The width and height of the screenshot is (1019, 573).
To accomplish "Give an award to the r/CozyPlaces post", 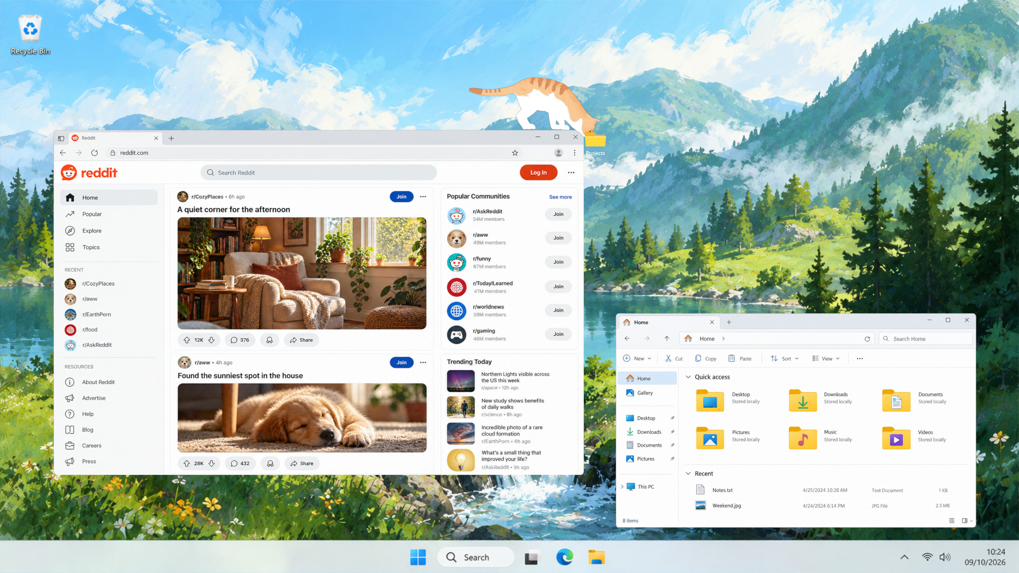I will [x=269, y=340].
